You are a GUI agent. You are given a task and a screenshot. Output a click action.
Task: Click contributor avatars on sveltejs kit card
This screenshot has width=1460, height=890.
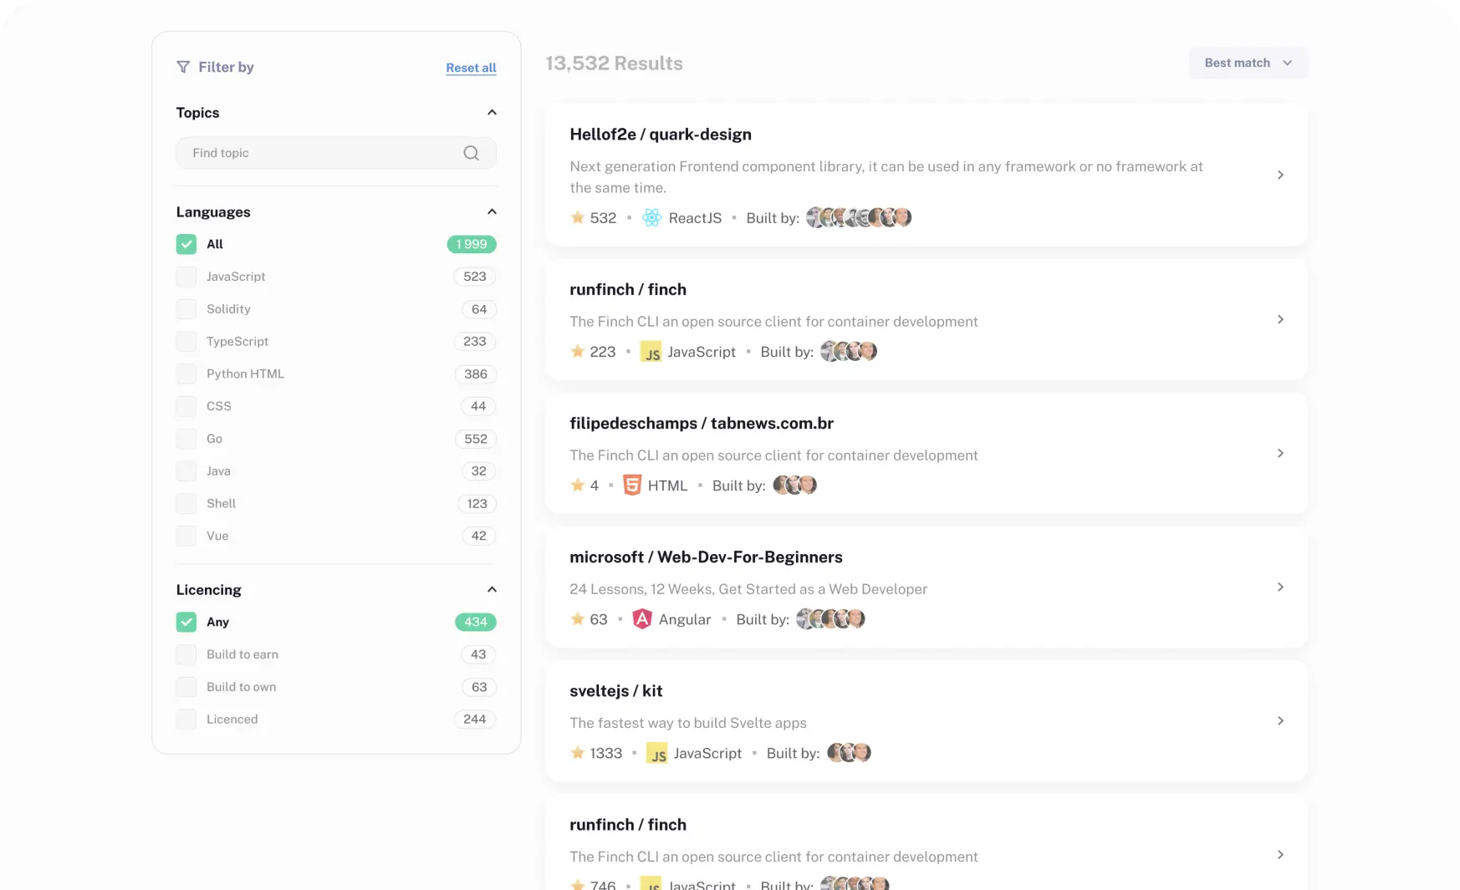(x=849, y=752)
